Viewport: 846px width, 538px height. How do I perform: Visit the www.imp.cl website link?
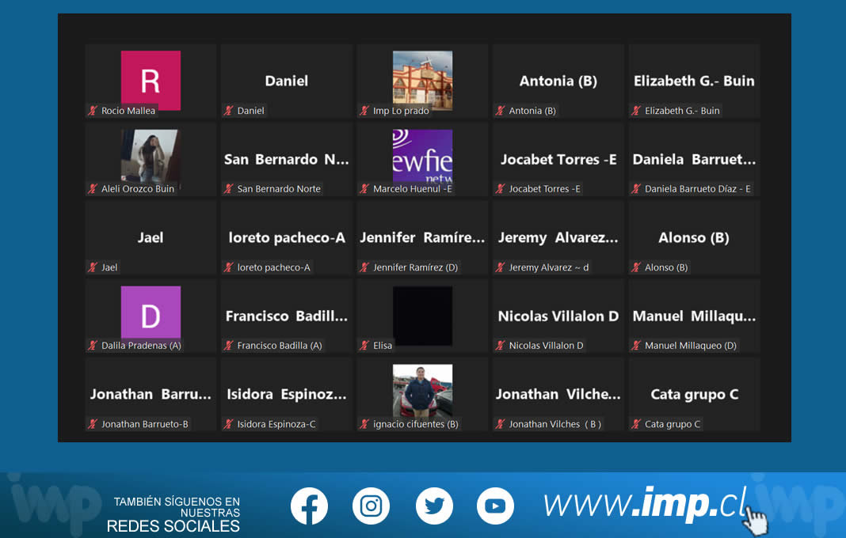[646, 503]
